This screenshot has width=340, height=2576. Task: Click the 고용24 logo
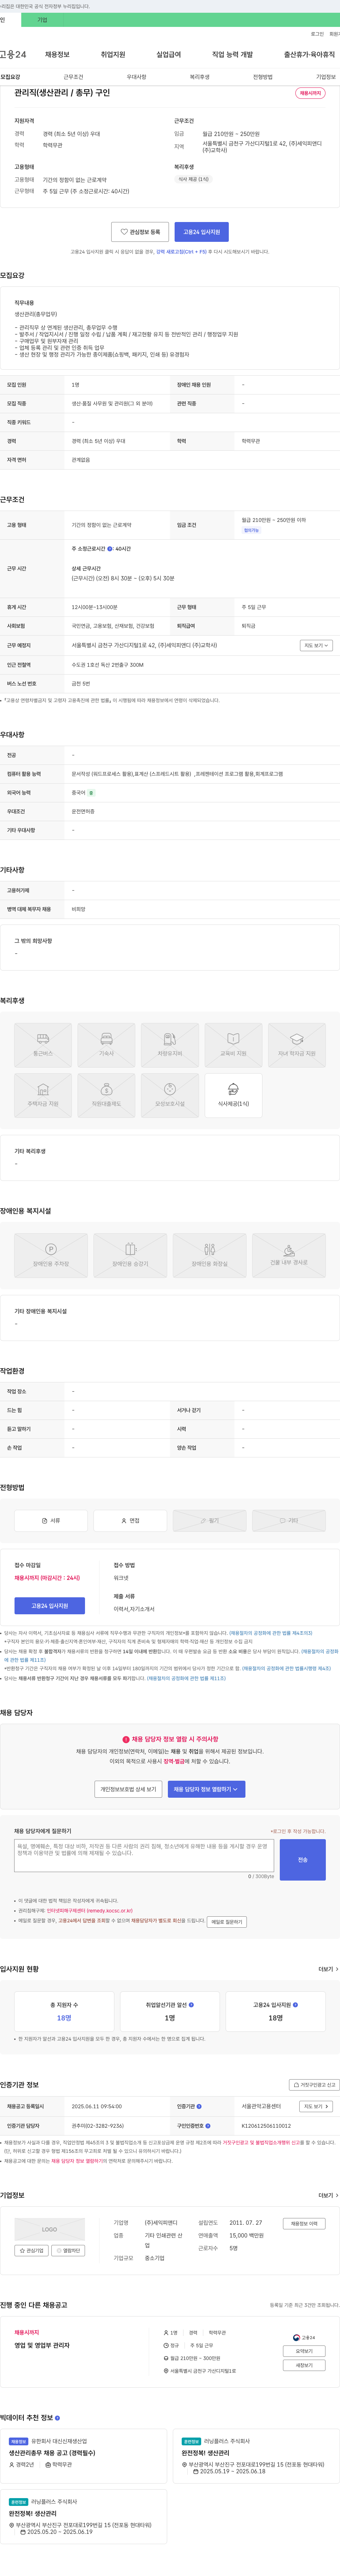(13, 54)
